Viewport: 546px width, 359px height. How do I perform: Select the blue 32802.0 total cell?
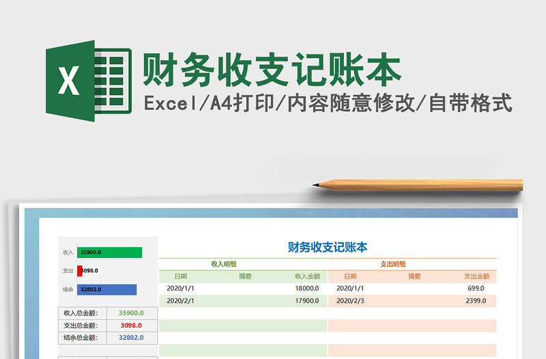click(x=132, y=338)
